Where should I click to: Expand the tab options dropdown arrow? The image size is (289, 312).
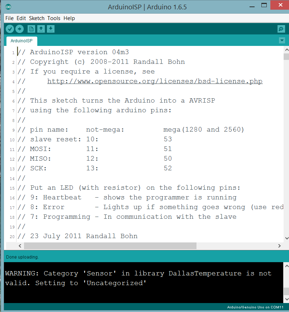point(282,41)
